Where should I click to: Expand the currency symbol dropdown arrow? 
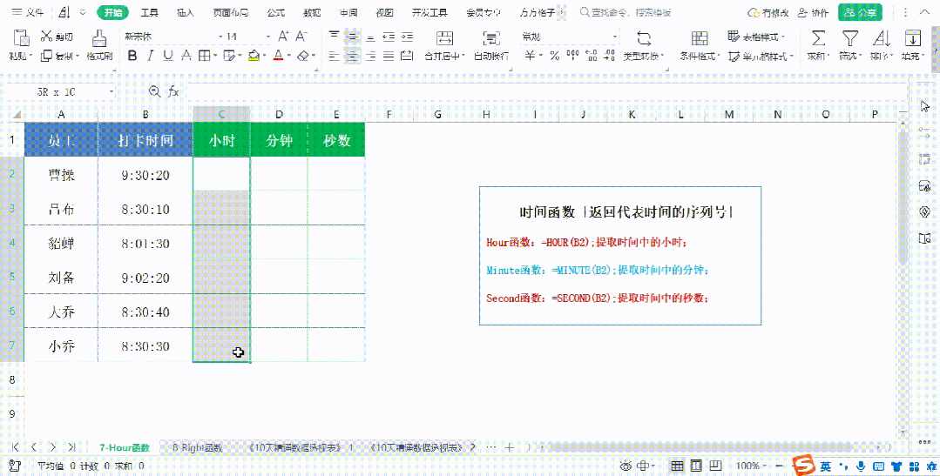[x=541, y=57]
